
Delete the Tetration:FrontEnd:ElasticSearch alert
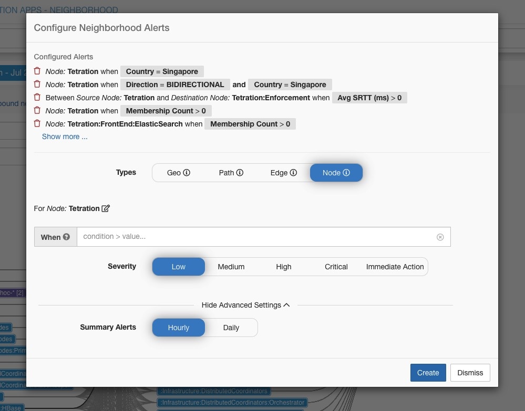point(36,124)
